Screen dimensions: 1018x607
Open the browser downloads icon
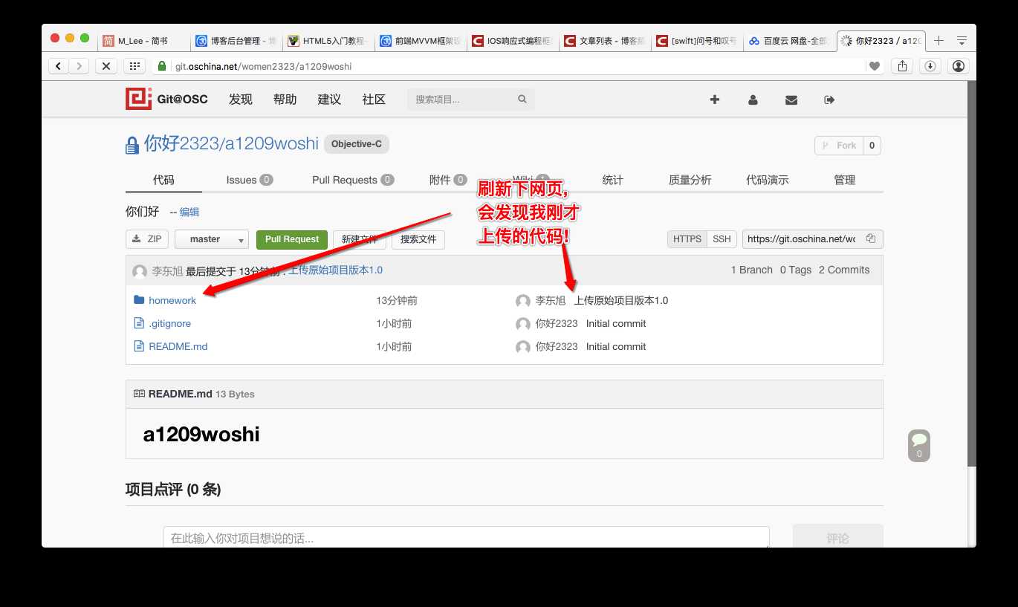(930, 66)
